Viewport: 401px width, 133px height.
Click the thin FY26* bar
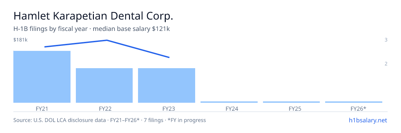(x=354, y=102)
